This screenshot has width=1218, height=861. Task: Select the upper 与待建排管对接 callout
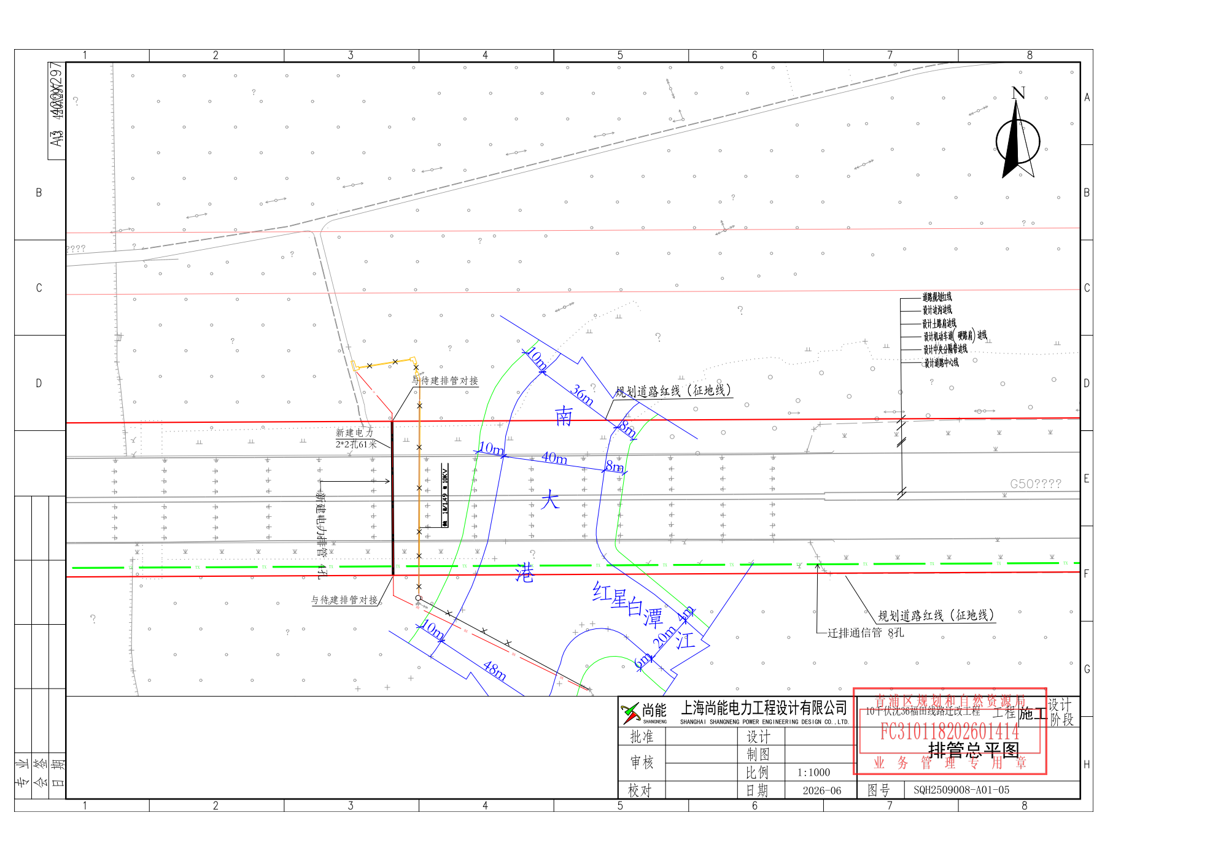(446, 380)
